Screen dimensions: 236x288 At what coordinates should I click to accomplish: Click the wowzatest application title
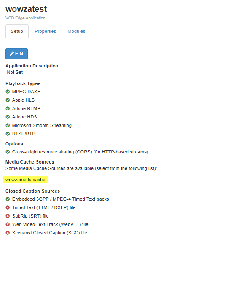pos(26,9)
